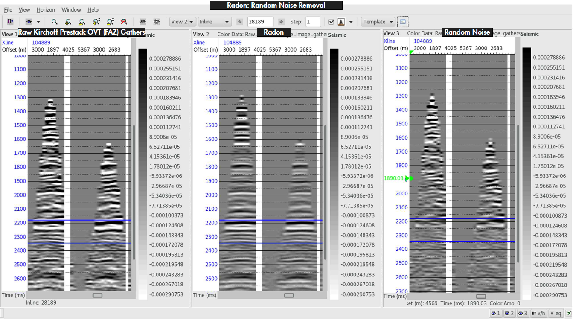Image resolution: width=573 pixels, height=320 pixels.
Task: Select the Zoom In magnifier tool
Action: pos(67,21)
